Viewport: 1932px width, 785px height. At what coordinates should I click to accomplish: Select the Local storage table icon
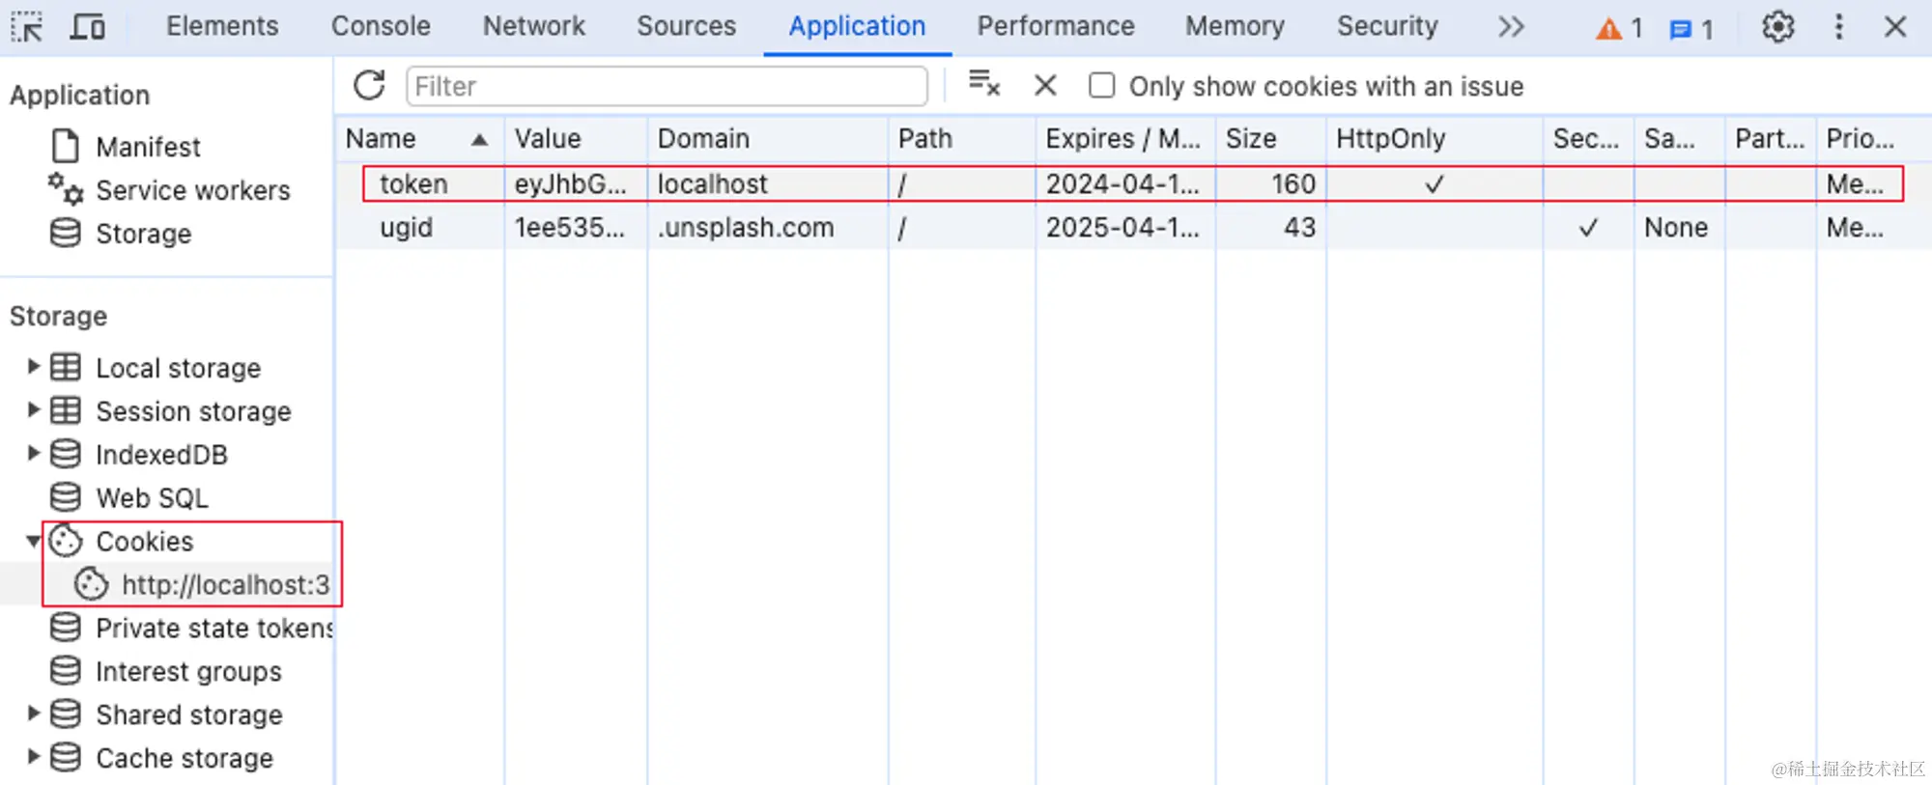point(66,367)
